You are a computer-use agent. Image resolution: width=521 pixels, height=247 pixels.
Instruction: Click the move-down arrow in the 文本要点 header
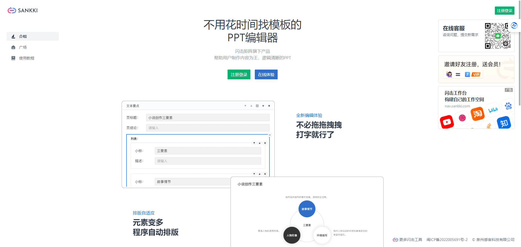coord(251,106)
